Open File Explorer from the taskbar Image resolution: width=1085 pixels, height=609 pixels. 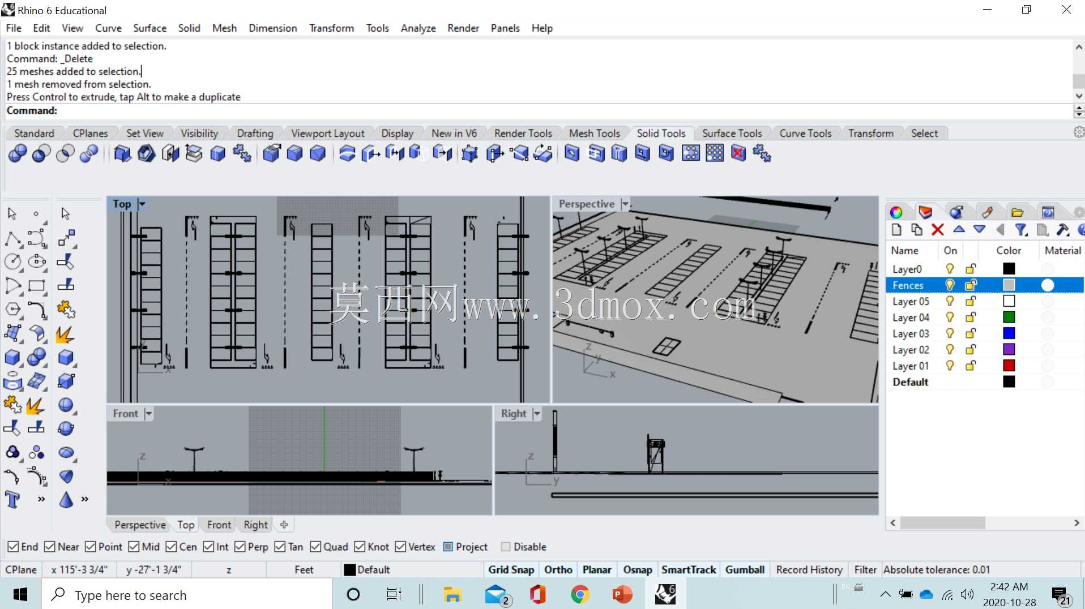[x=452, y=594]
